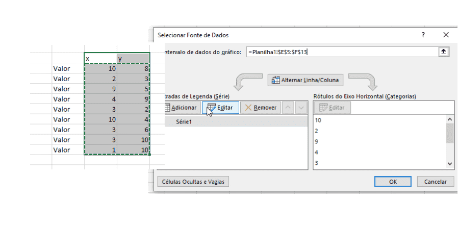This screenshot has height=225, width=459.
Task: Click the category list scrollbar thumb
Action: point(450,133)
